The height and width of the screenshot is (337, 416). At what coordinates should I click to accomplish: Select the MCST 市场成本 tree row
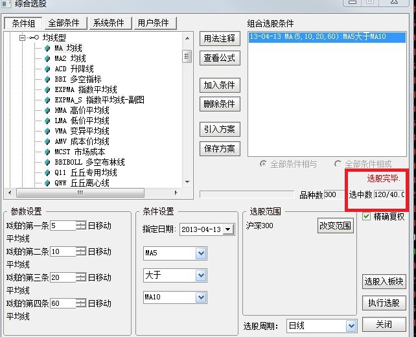[80, 152]
